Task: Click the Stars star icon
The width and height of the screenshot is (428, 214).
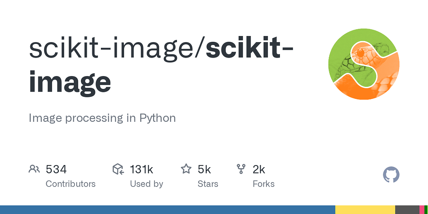Action: click(186, 169)
